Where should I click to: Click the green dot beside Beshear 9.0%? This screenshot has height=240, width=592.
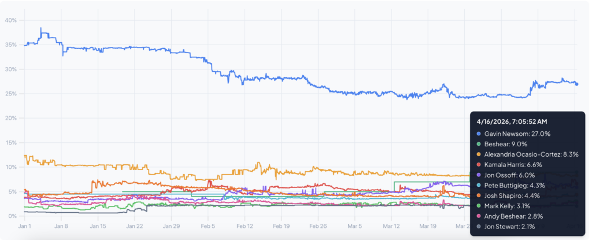pyautogui.click(x=479, y=144)
